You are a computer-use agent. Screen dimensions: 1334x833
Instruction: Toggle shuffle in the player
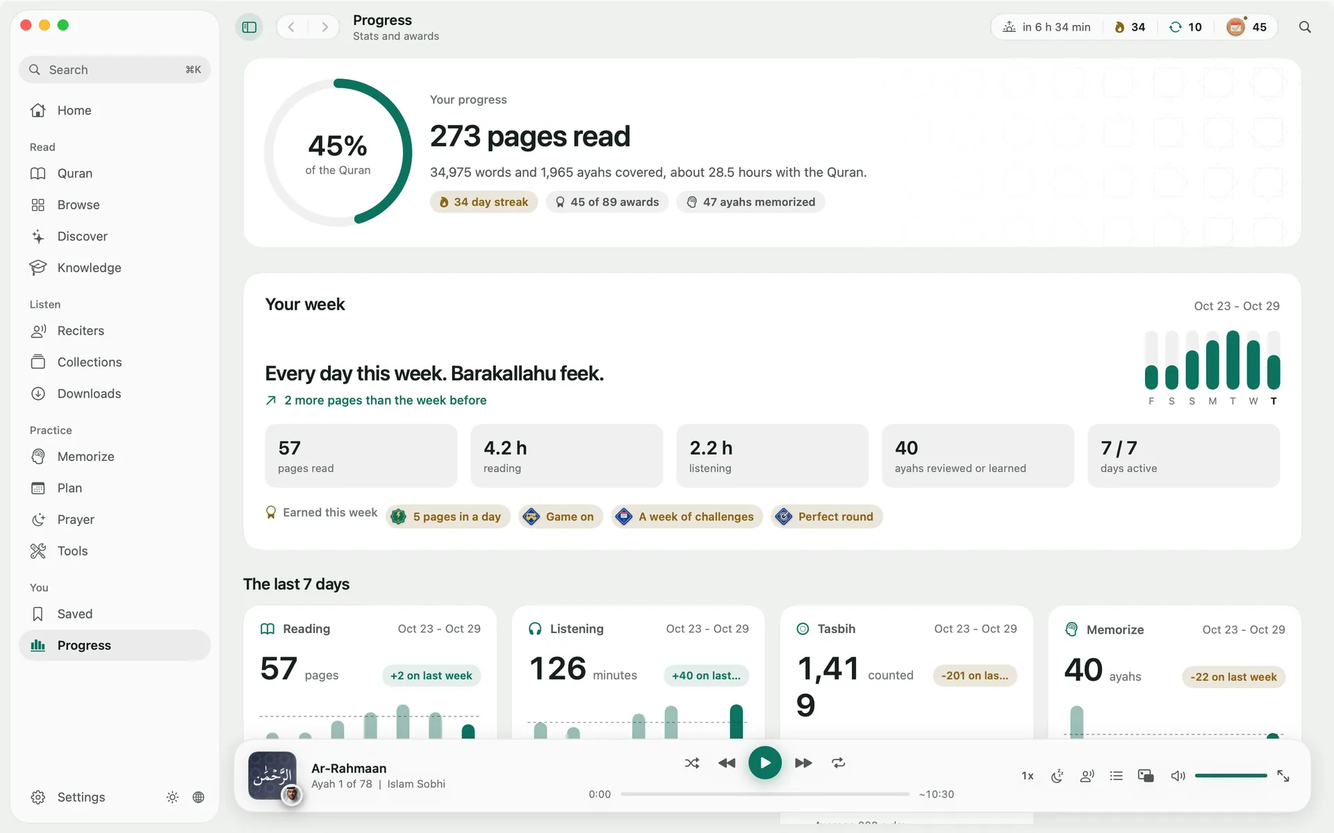692,763
